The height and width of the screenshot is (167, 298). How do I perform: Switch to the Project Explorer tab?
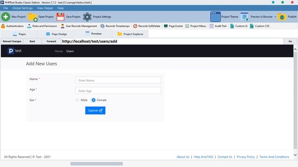tap(130, 34)
